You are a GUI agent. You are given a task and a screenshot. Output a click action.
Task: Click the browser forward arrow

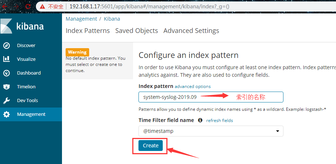tap(16, 7)
